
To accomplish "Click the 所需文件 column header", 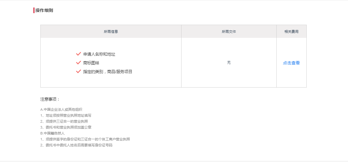I will click(229, 32).
